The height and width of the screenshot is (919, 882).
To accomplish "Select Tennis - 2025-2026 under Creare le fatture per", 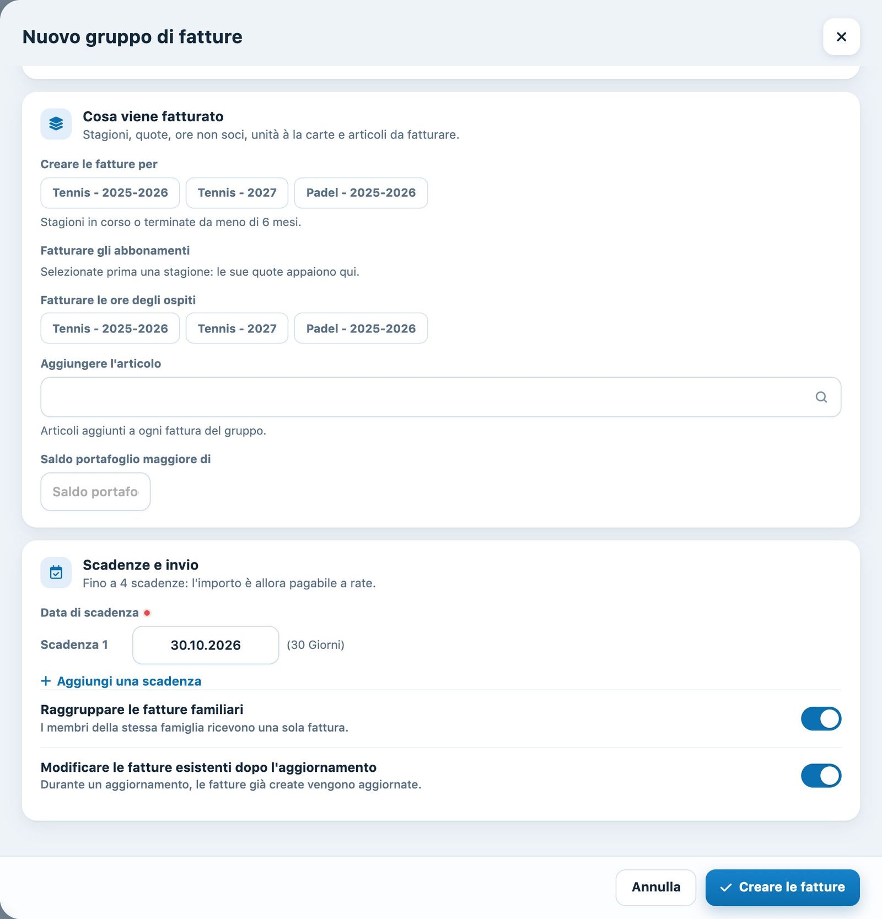I will click(x=110, y=193).
